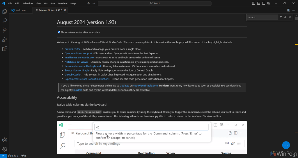Click the 'list.resizeColumn' inline code
The height and width of the screenshot is (158, 298).
89,112
